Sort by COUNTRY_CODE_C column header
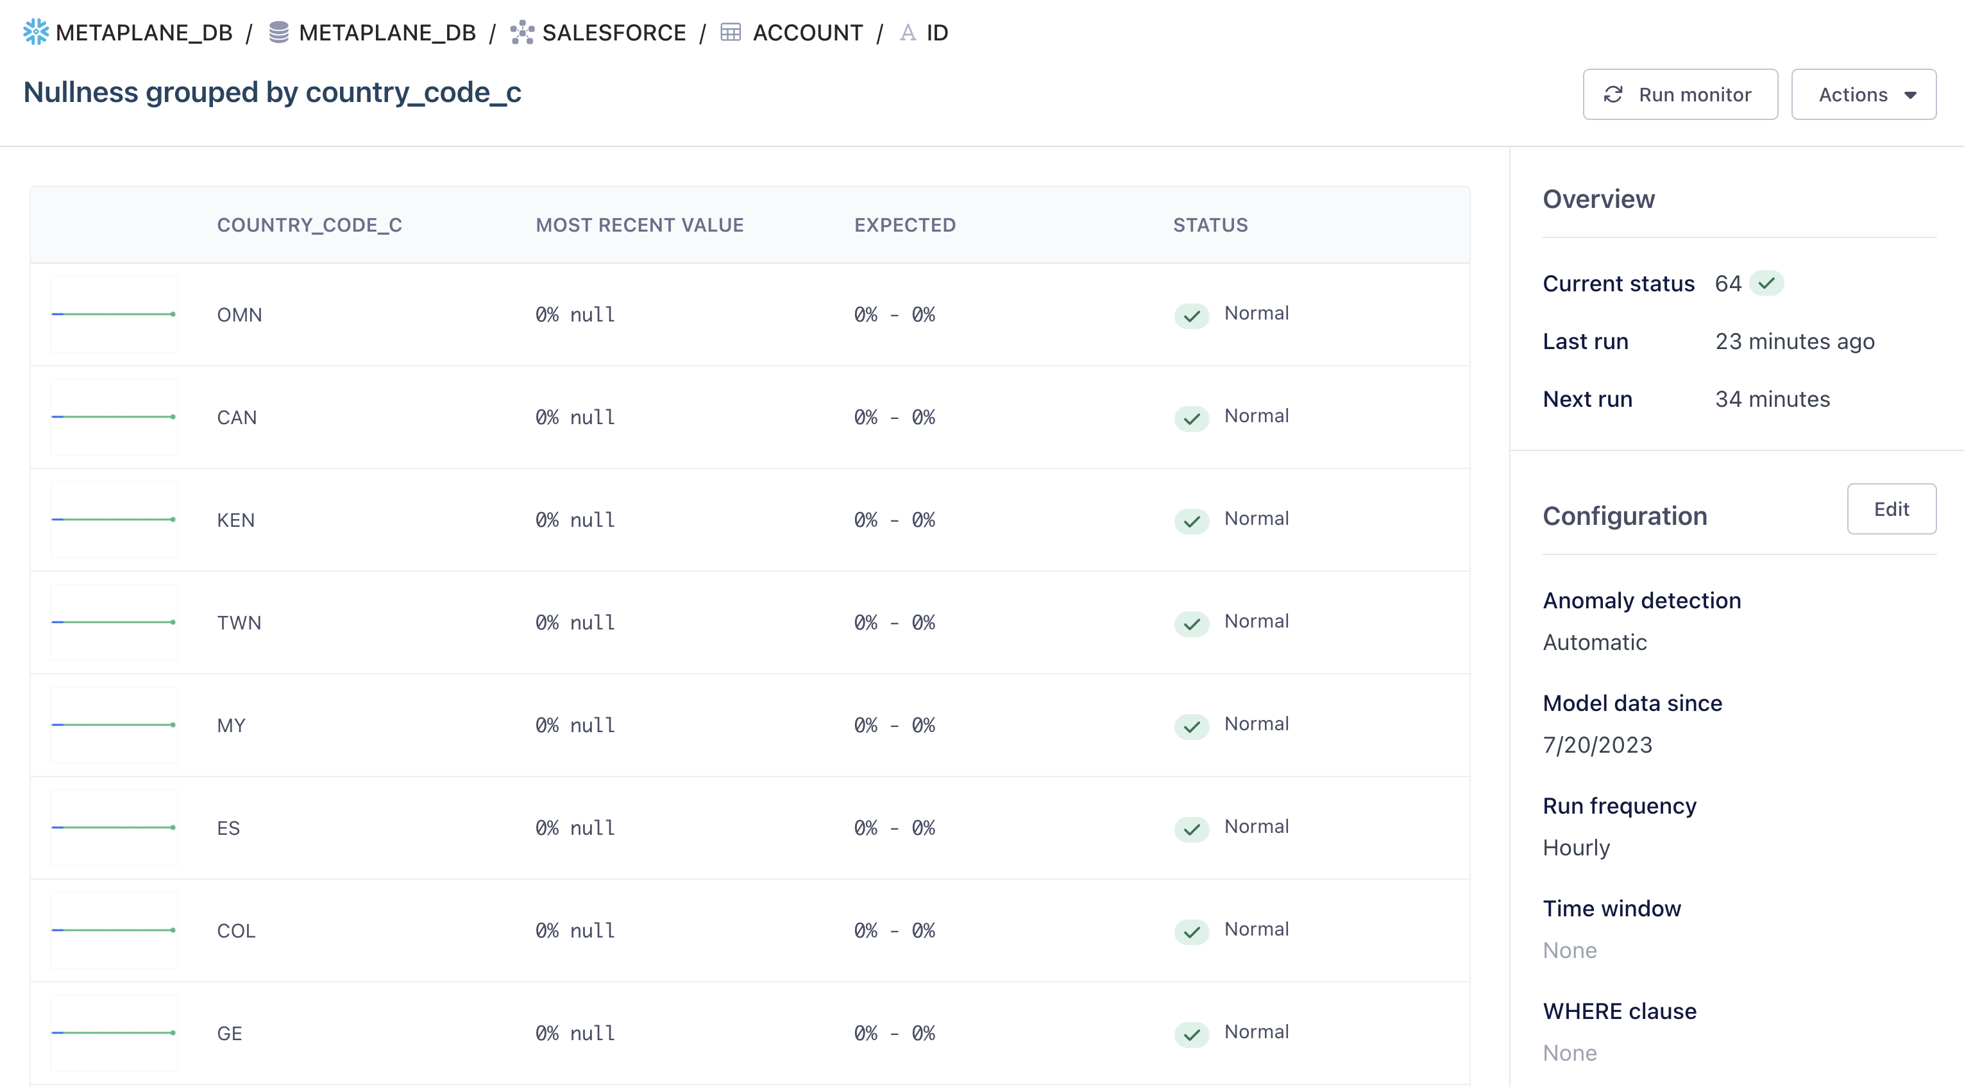This screenshot has width=1964, height=1087. (x=309, y=225)
